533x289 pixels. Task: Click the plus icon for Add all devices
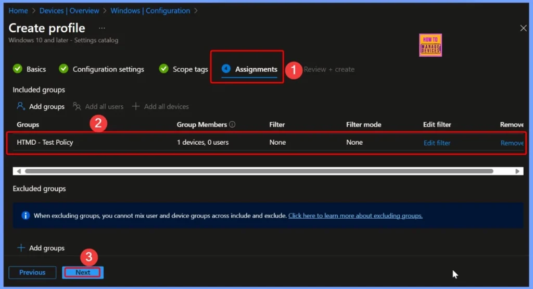coord(136,106)
